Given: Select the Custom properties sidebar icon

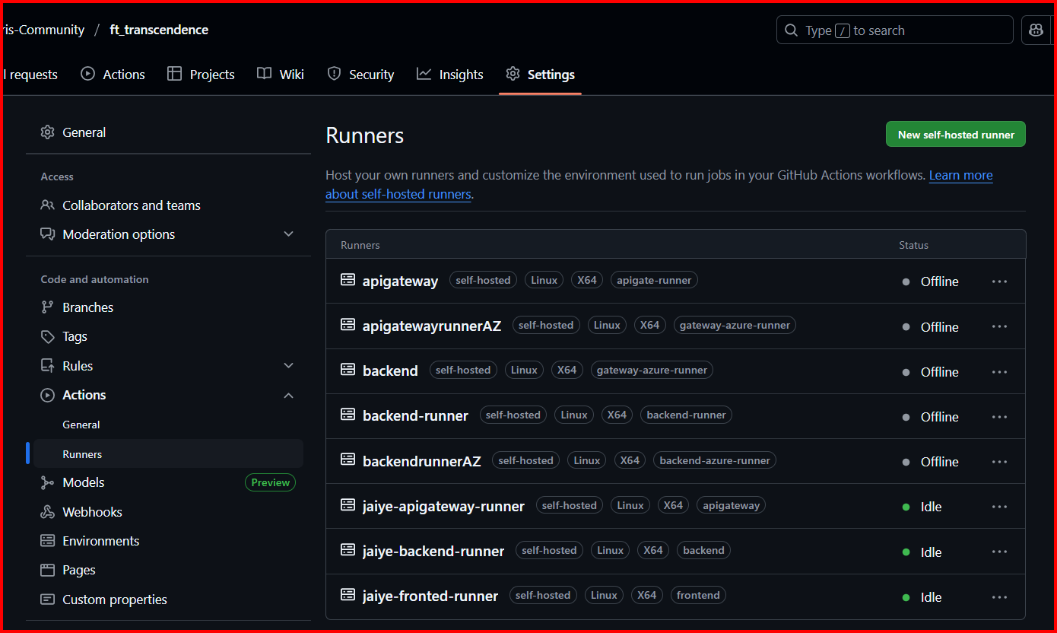Looking at the screenshot, I should coord(48,600).
